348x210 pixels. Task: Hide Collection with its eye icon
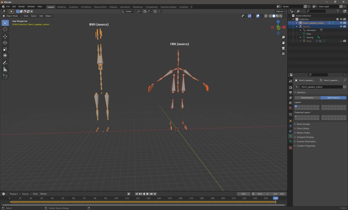pyautogui.click(x=341, y=19)
